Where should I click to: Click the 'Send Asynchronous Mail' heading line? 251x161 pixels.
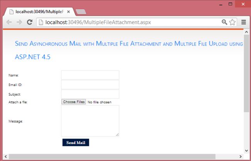129,44
